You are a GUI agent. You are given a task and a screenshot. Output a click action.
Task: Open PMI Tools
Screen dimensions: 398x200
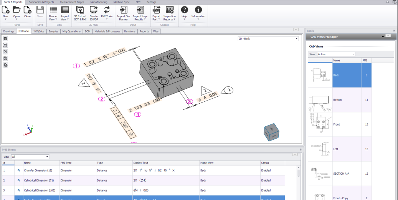[107, 10]
